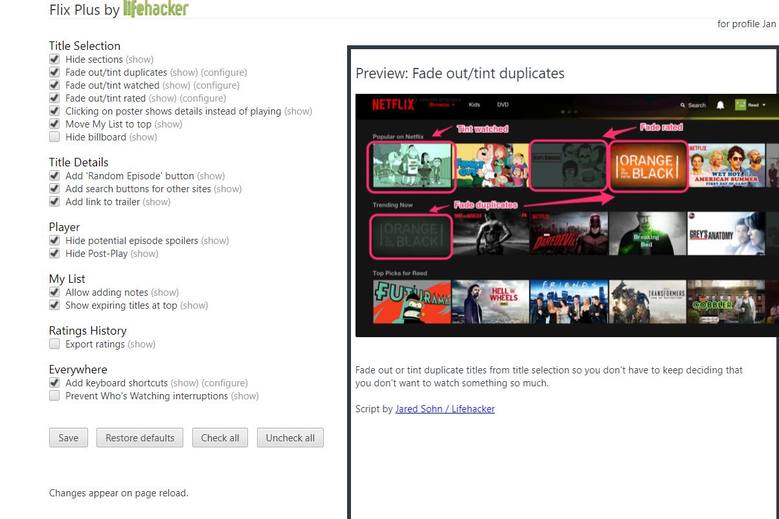Click the Restore defaults button
The height and width of the screenshot is (519, 779).
(x=140, y=437)
